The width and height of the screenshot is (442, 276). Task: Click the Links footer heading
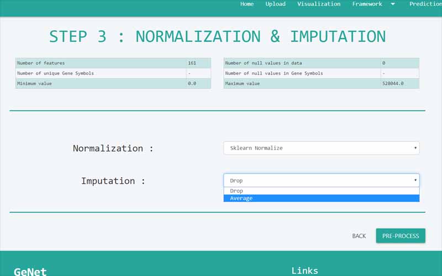(x=304, y=270)
